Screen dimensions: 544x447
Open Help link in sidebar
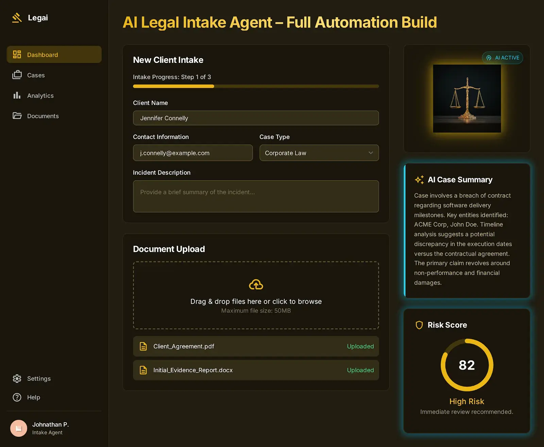pyautogui.click(x=54, y=397)
